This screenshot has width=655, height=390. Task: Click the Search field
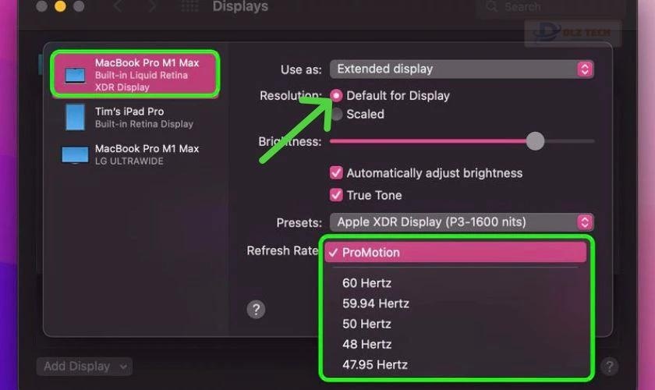(549, 7)
